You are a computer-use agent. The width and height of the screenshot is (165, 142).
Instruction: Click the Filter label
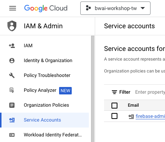pyautogui.click(x=125, y=92)
